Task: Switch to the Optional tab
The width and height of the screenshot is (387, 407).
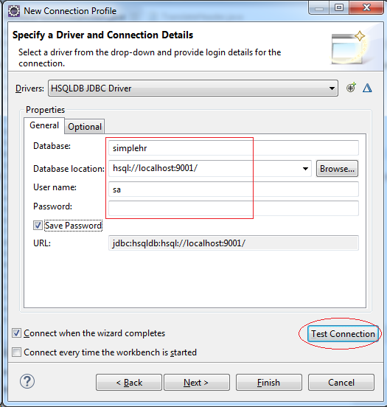Action: 85,127
